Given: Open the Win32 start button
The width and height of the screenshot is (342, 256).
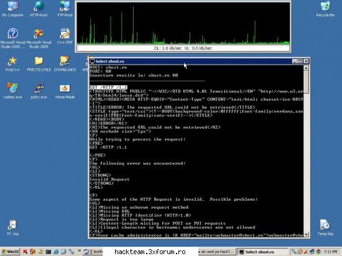Looking at the screenshot, I should coord(10,252).
